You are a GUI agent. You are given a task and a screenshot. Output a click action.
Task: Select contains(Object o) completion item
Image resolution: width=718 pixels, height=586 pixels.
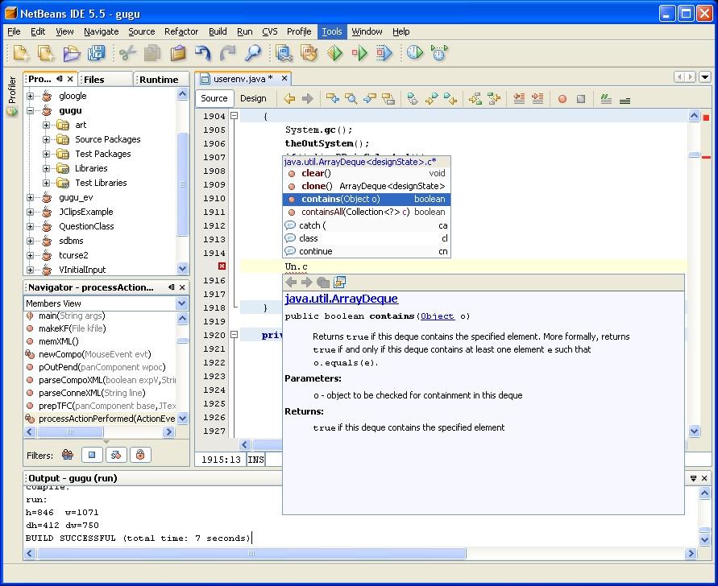367,199
